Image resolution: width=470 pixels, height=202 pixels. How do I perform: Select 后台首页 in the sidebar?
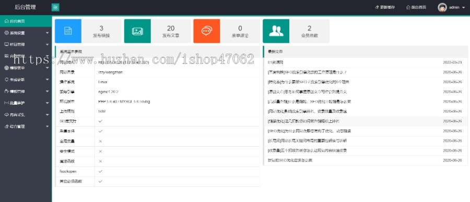tap(26, 21)
